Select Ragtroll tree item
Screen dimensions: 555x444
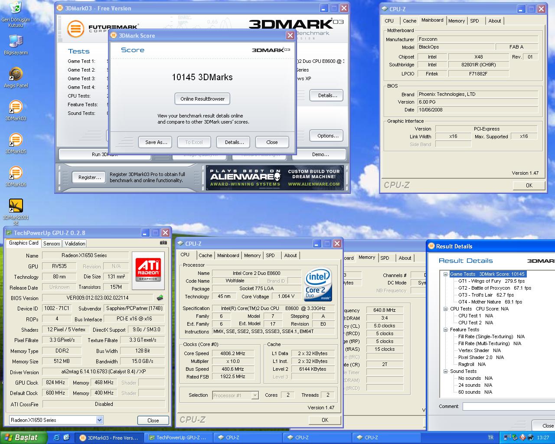click(472, 364)
